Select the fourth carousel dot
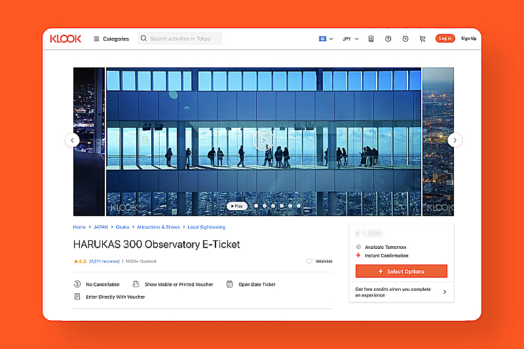 tap(282, 206)
